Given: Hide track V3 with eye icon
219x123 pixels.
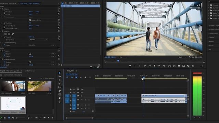Looking at the screenshot, I should tap(82, 89).
